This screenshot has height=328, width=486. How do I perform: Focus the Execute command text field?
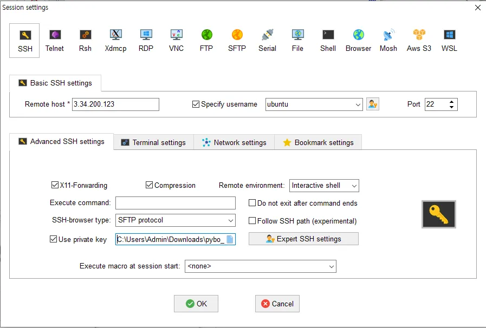(176, 203)
